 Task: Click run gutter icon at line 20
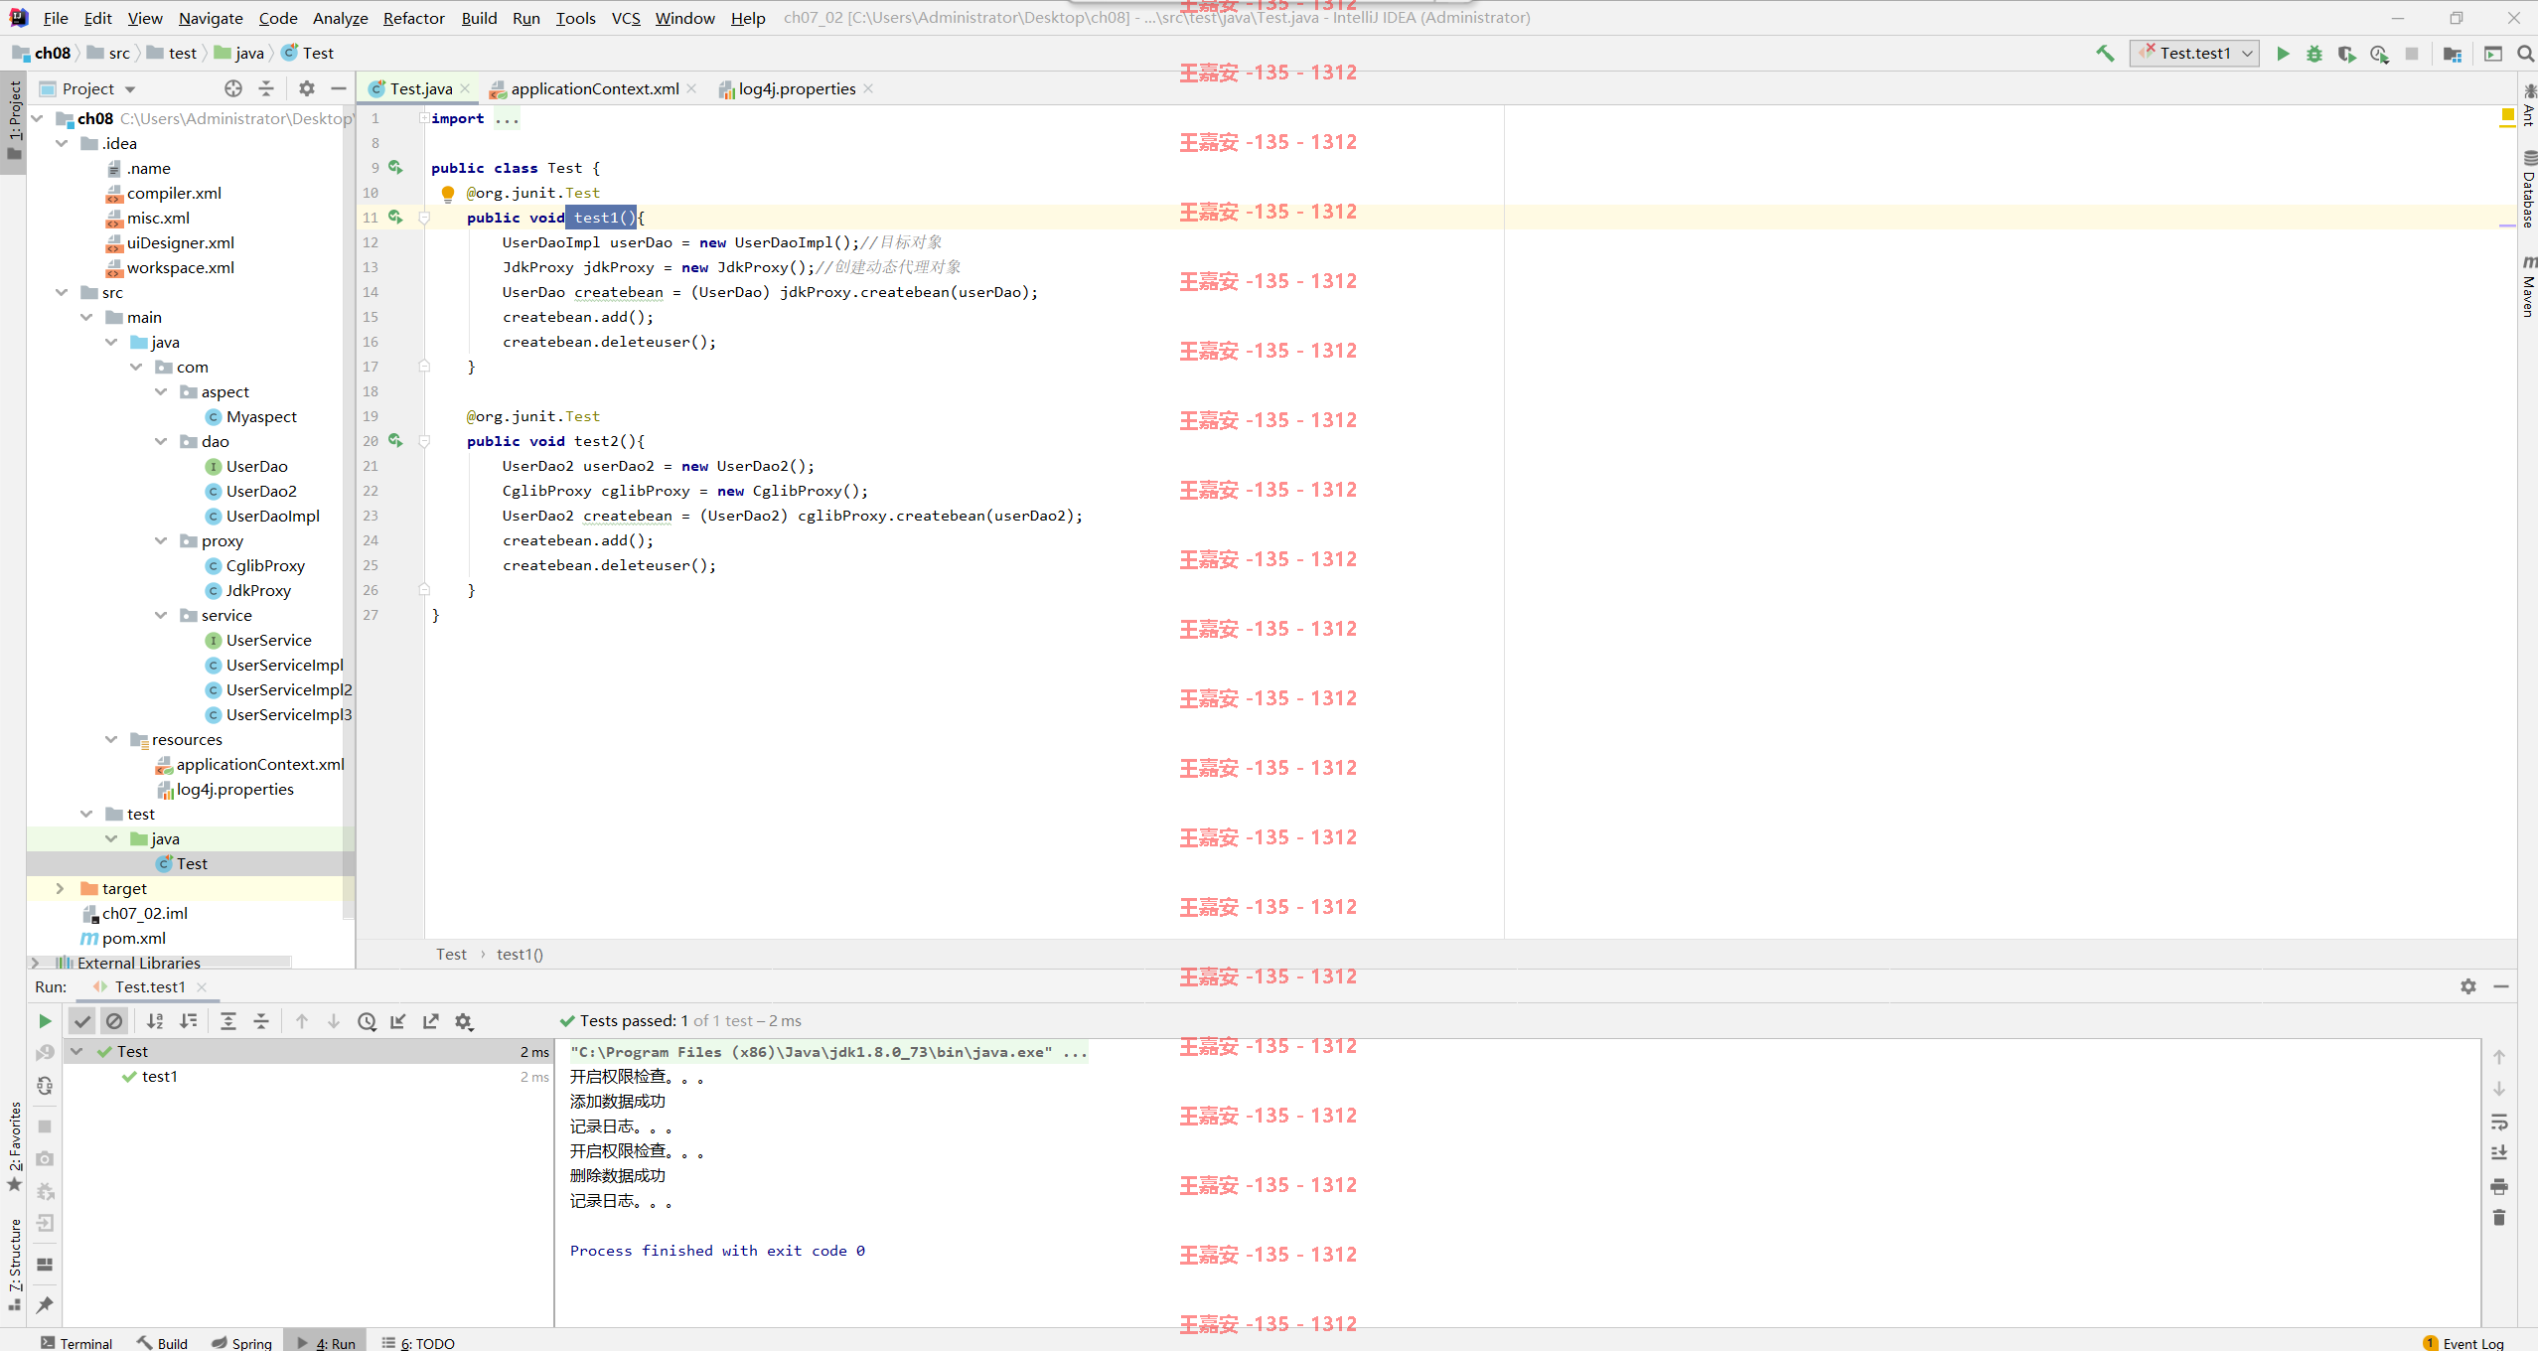coord(395,440)
